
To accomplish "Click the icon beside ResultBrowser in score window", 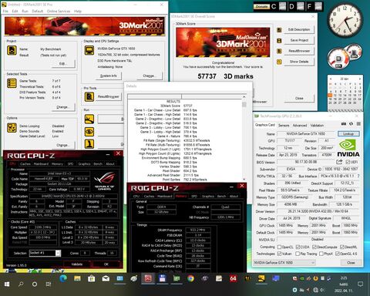I will (279, 51).
